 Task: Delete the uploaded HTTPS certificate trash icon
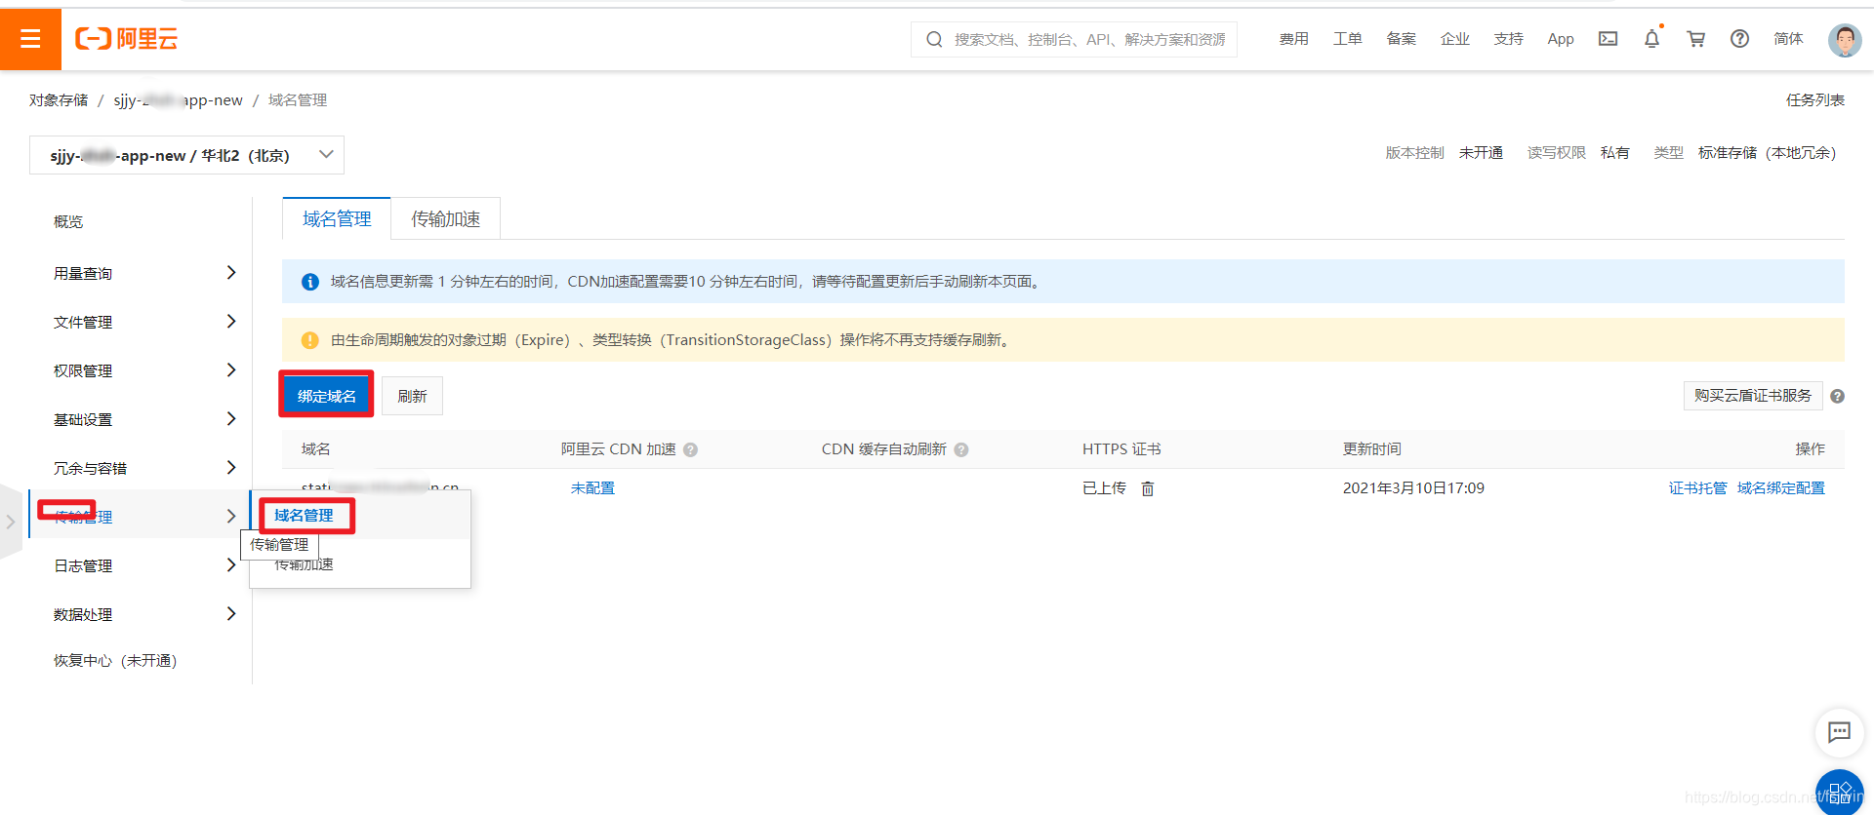pyautogui.click(x=1148, y=488)
